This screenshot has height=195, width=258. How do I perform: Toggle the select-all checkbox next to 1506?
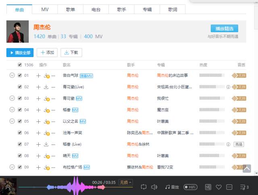(x=20, y=65)
